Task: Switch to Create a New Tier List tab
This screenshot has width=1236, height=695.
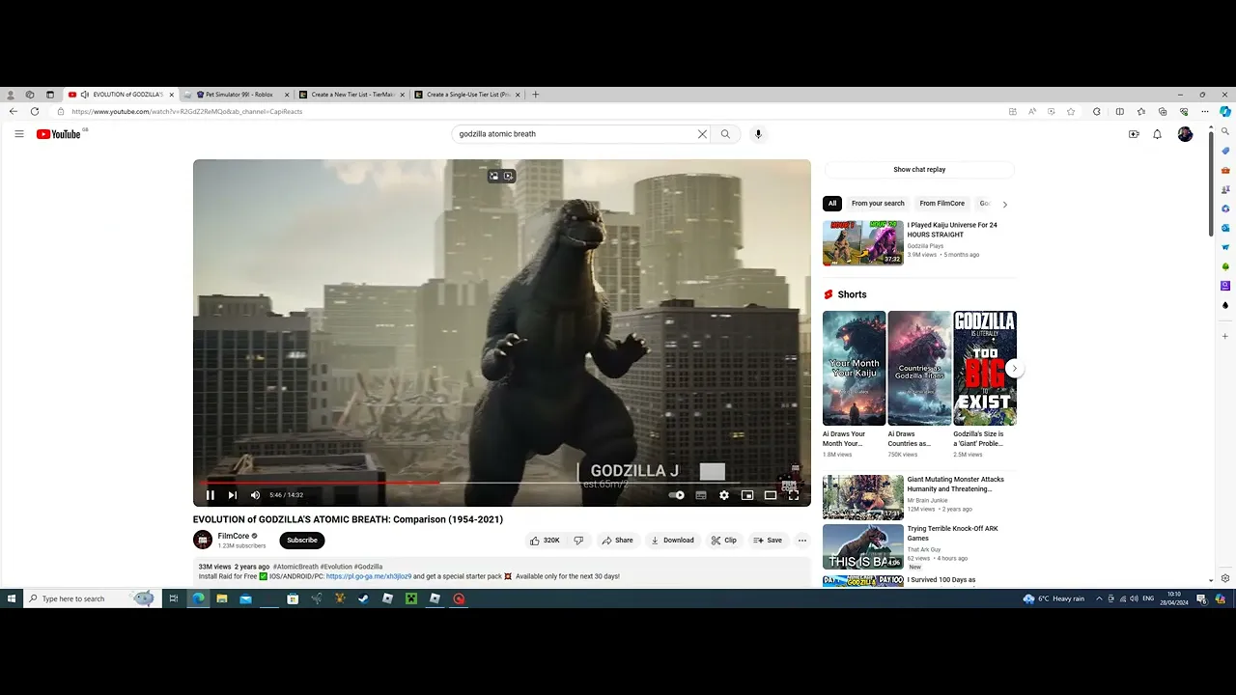Action: tap(351, 95)
